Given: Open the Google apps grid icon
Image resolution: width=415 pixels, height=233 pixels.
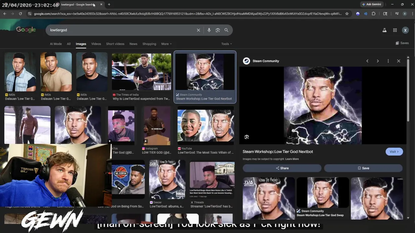Looking at the screenshot, I should point(395,30).
